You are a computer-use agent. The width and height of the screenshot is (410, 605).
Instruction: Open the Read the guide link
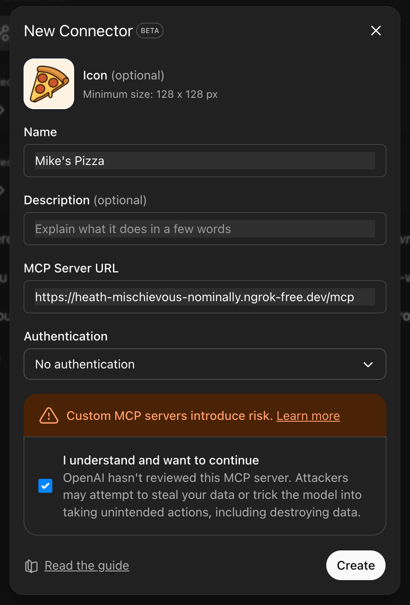[87, 566]
